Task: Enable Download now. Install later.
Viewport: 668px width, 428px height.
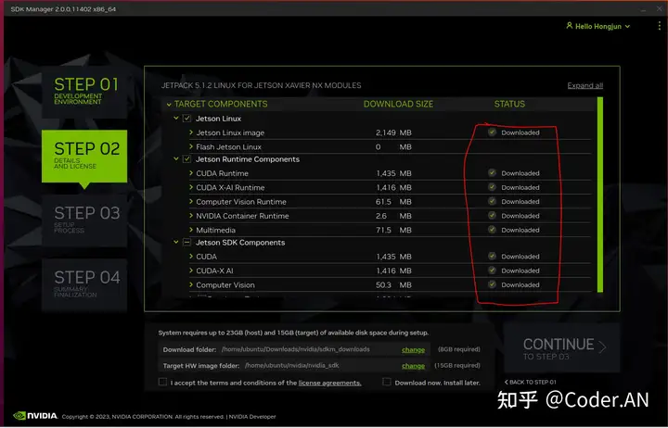Action: click(x=387, y=382)
